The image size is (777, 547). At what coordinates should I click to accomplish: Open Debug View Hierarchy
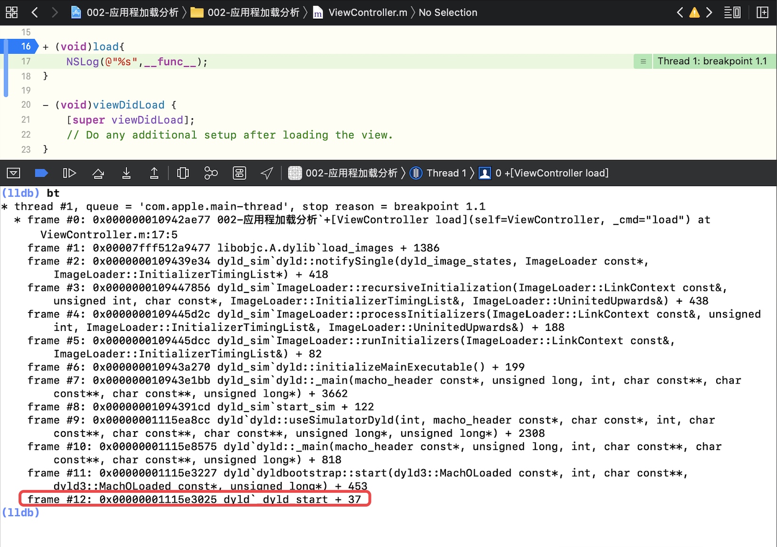183,173
